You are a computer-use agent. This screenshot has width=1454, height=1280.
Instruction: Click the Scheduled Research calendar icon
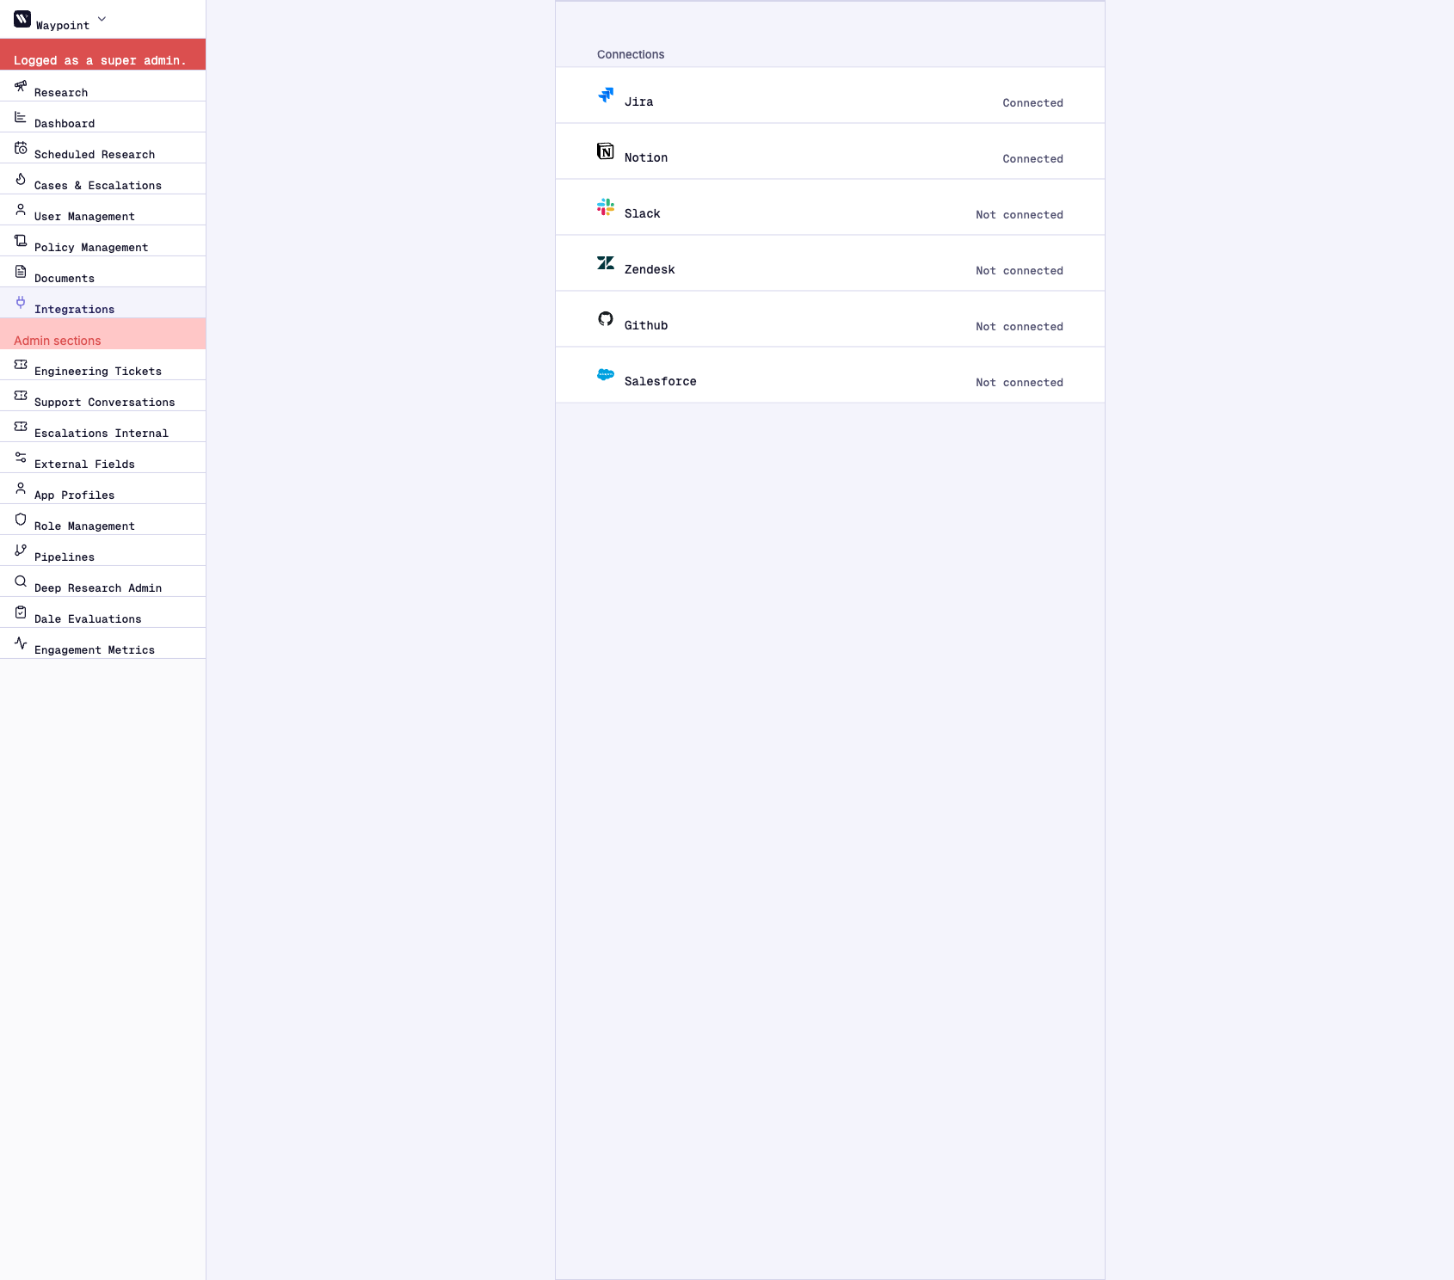point(21,148)
